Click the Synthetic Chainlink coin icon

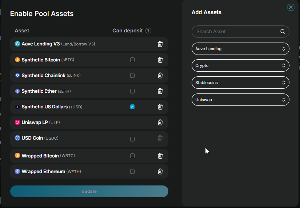pyautogui.click(x=17, y=75)
